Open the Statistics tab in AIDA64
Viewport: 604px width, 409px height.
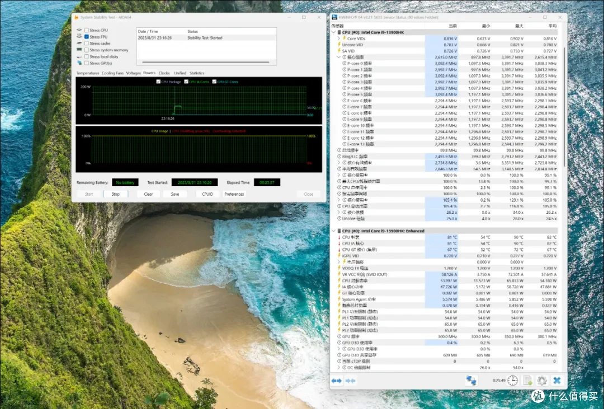[197, 73]
